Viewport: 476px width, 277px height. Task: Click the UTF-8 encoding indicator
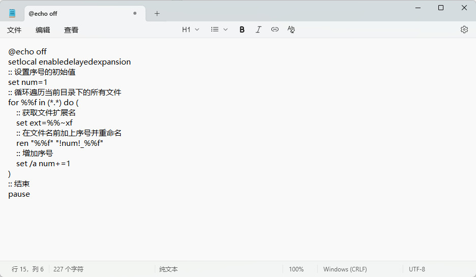click(x=416, y=269)
